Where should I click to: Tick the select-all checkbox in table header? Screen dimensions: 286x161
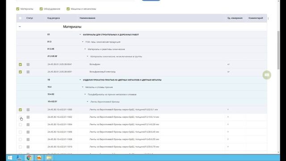point(20,18)
